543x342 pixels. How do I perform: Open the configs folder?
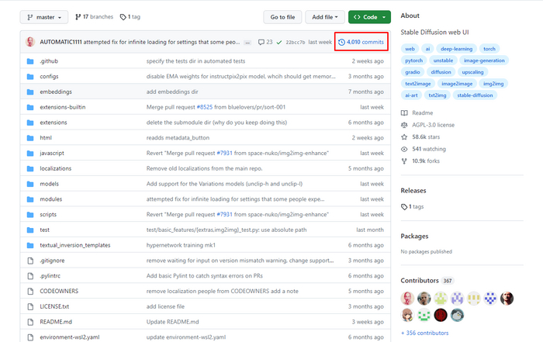pyautogui.click(x=49, y=77)
